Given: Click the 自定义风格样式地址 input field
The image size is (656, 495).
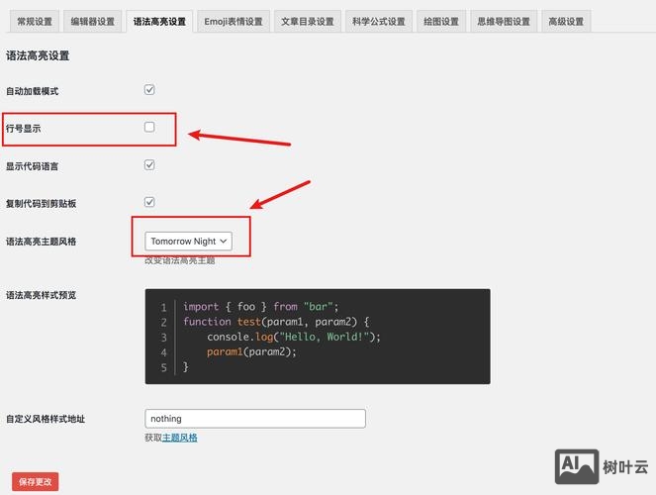Looking at the screenshot, I should coord(255,419).
